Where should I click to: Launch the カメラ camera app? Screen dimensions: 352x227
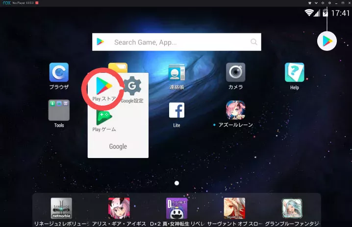tap(235, 72)
